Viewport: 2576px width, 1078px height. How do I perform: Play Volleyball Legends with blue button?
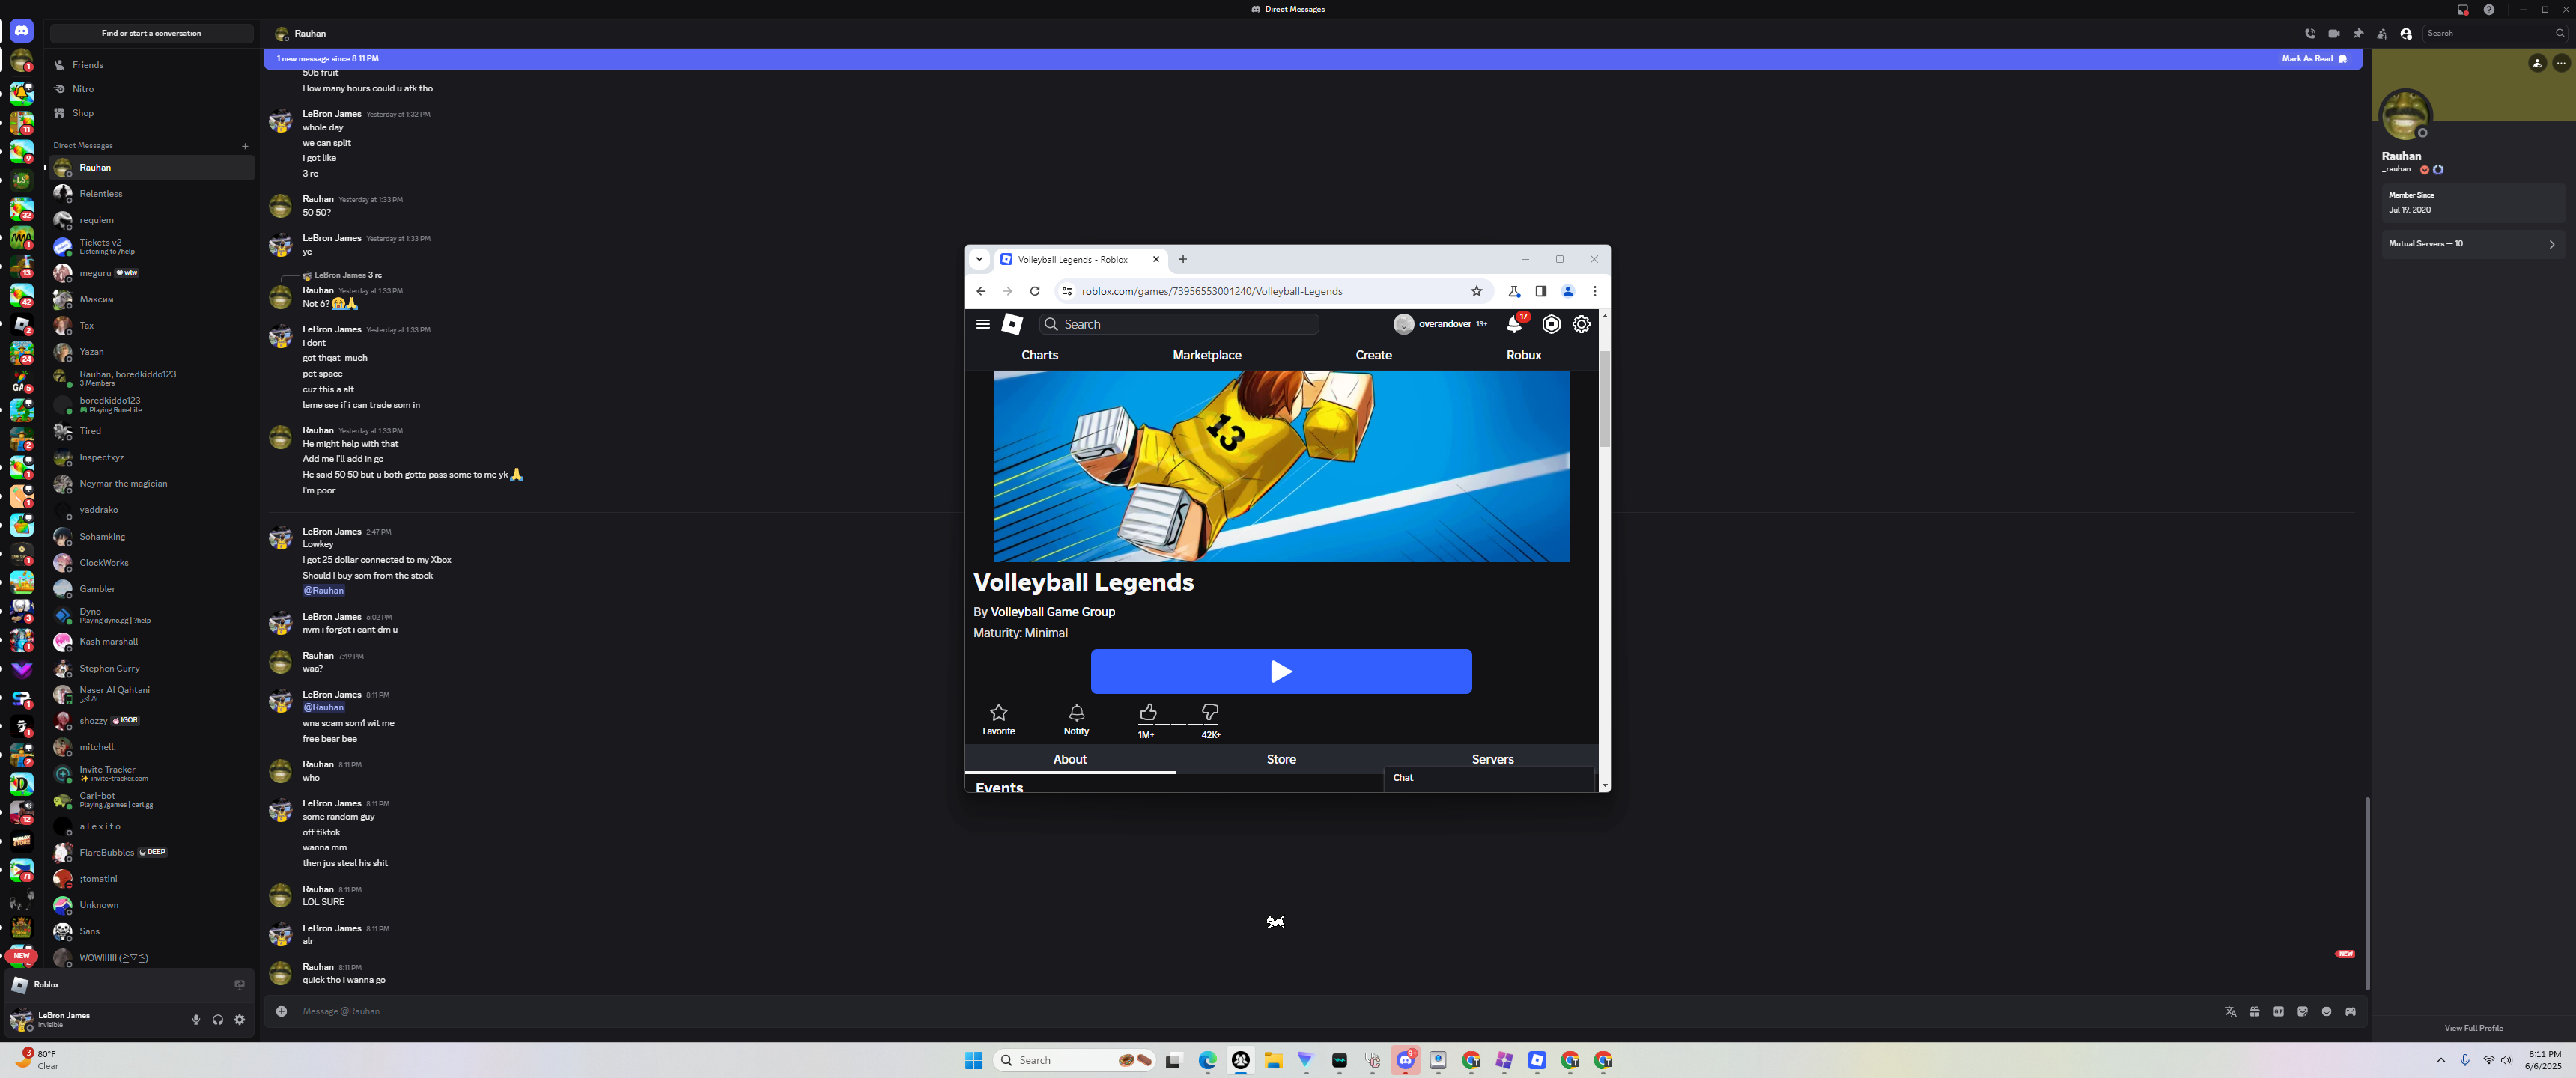pyautogui.click(x=1281, y=671)
